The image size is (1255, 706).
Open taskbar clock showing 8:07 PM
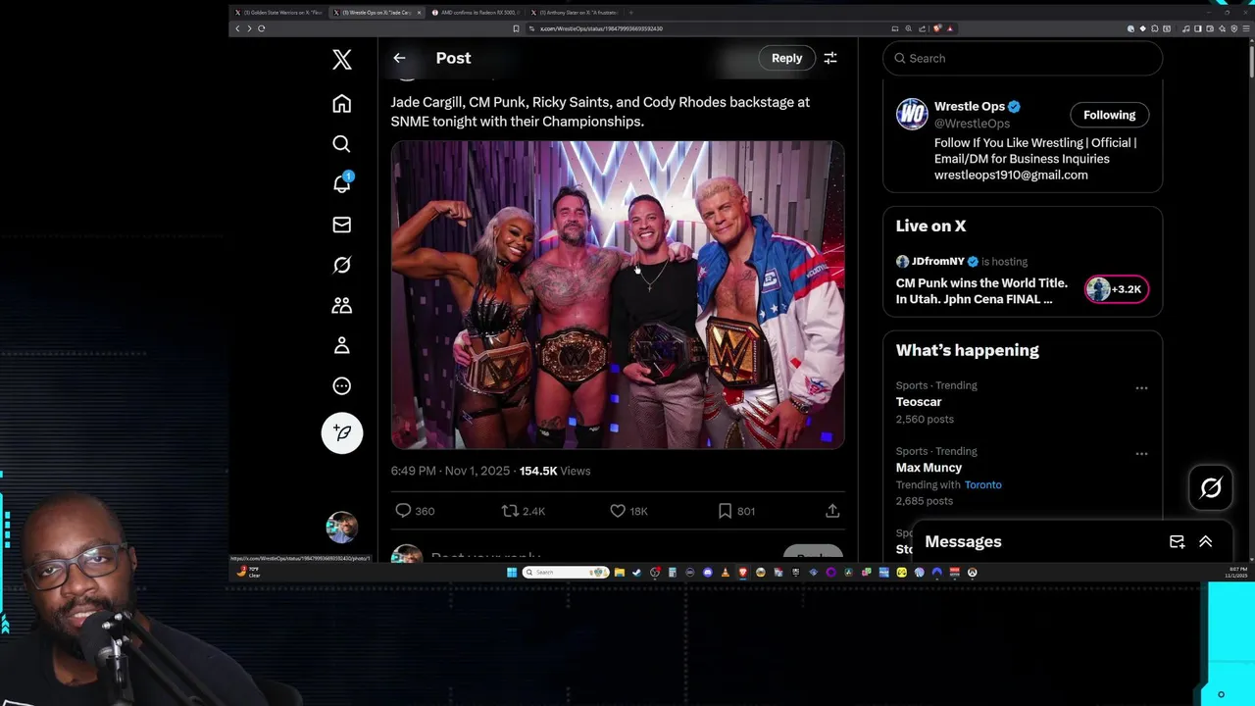1237,573
